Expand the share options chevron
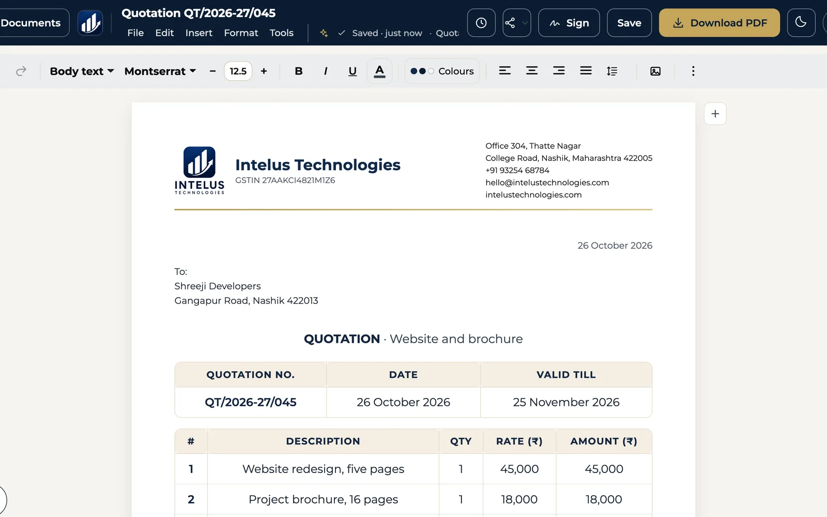 [x=525, y=23]
